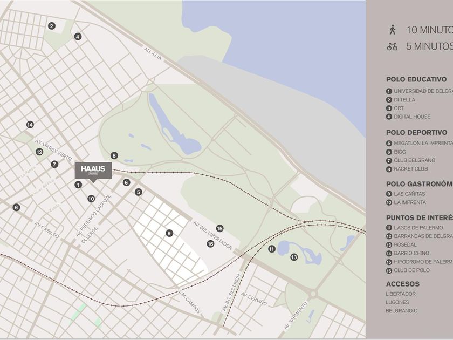Select the LA IMPRENTA legend entry

click(406, 202)
